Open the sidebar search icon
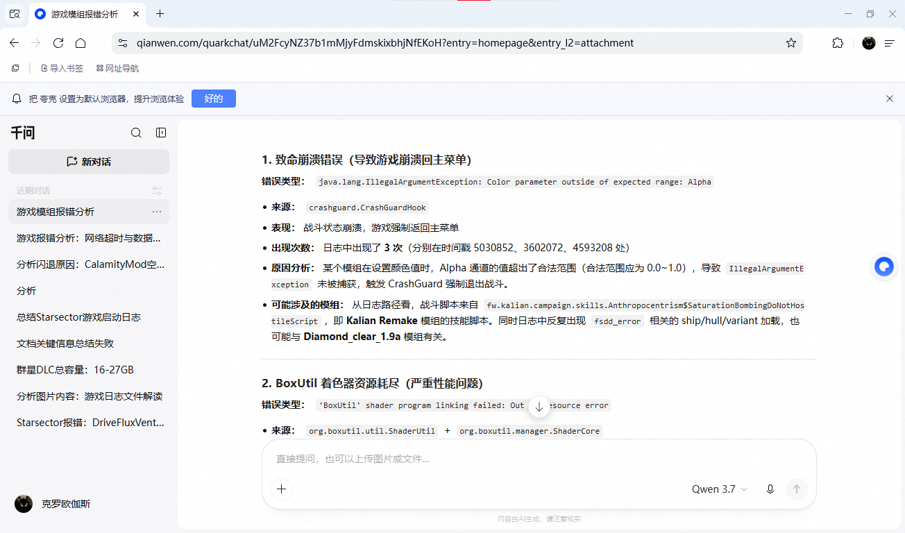Image resolution: width=905 pixels, height=533 pixels. (x=136, y=133)
